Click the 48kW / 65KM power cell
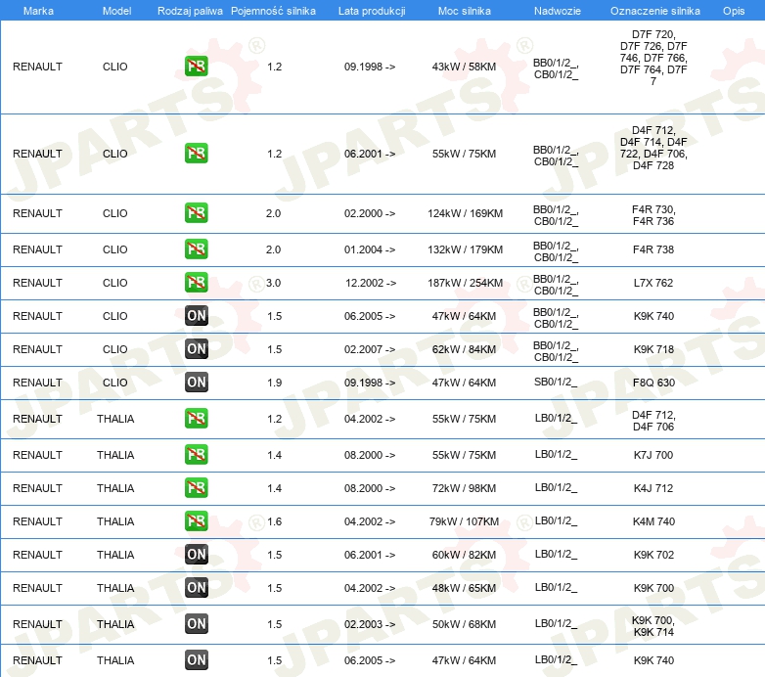The image size is (765, 677). pyautogui.click(x=464, y=588)
